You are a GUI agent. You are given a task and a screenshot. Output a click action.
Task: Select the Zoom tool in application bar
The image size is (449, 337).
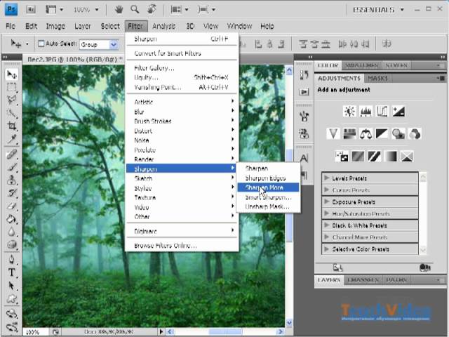(x=135, y=9)
